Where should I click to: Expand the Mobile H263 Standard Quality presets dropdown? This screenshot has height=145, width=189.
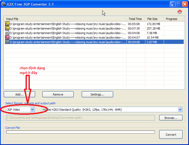click(x=180, y=110)
